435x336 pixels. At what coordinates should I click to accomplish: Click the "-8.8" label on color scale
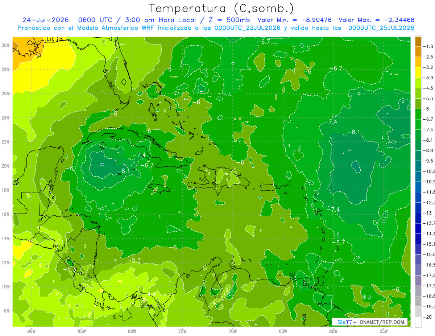(429, 150)
